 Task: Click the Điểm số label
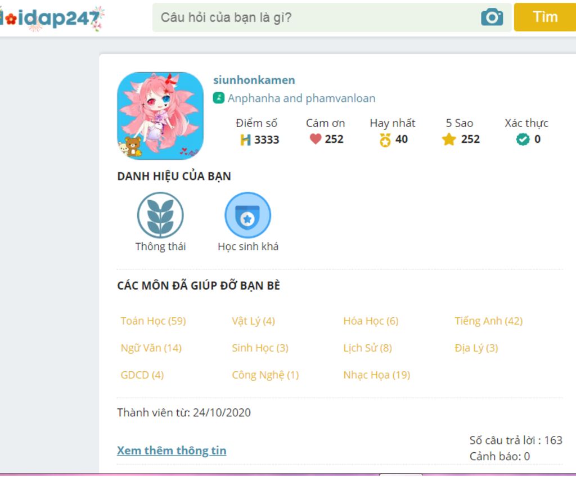pyautogui.click(x=256, y=123)
